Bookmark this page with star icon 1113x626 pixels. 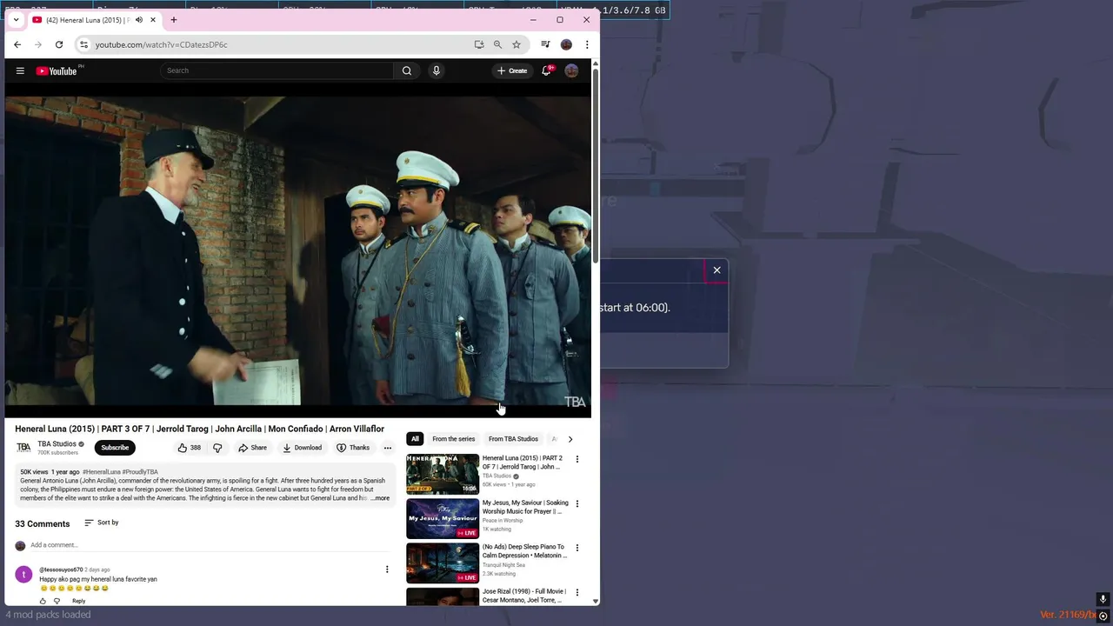tap(517, 44)
